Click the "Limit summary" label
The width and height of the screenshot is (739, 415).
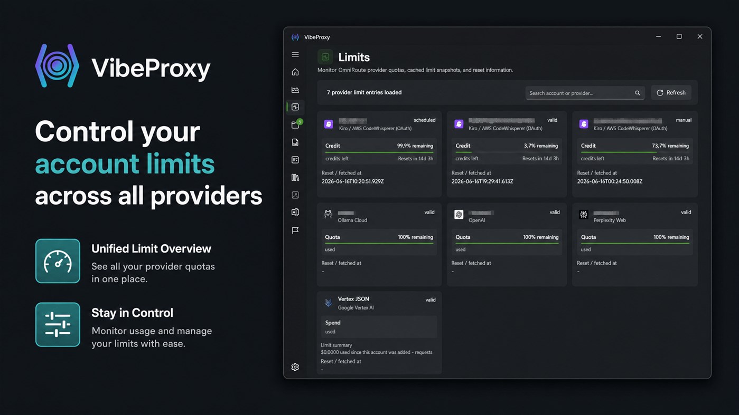coord(336,345)
